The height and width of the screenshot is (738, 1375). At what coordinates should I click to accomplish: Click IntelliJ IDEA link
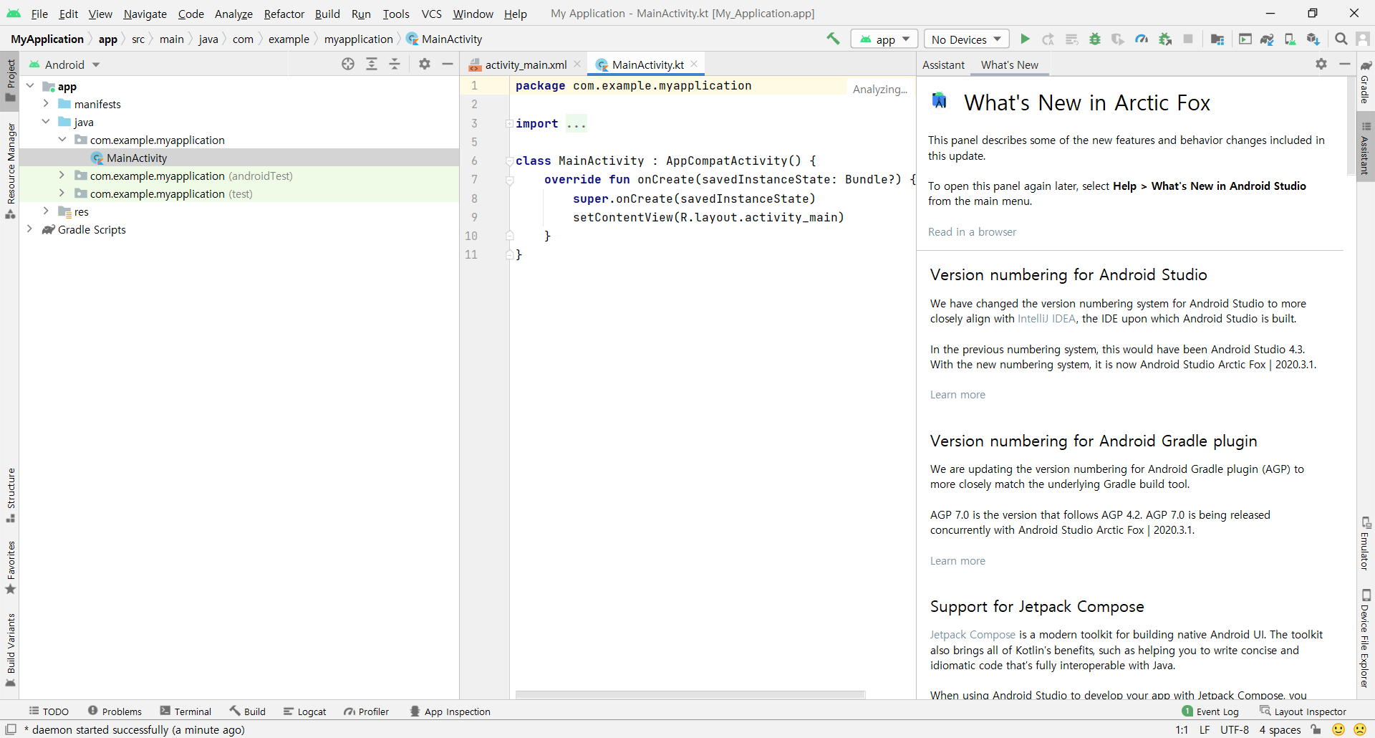(1046, 319)
